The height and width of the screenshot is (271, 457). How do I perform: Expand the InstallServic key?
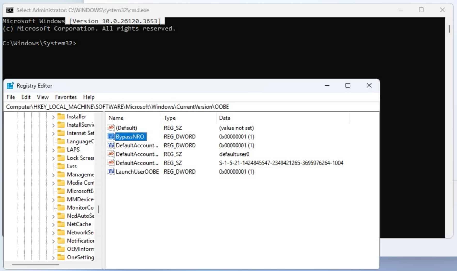tap(53, 125)
